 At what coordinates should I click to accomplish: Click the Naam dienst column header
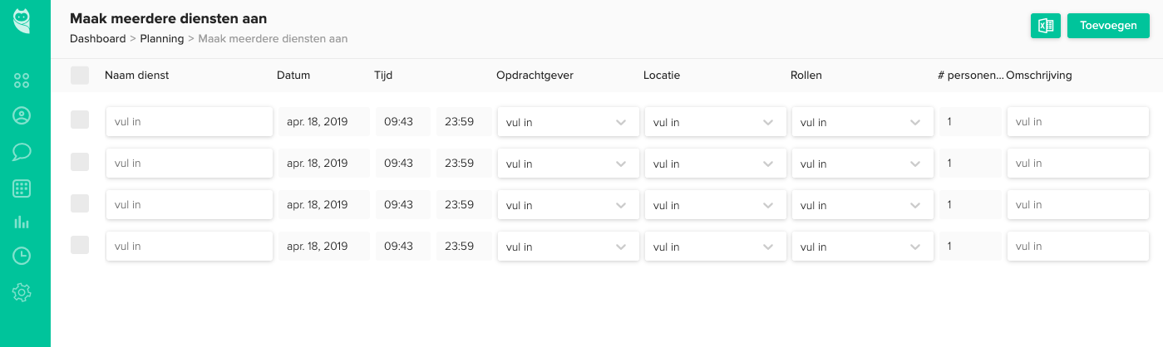point(137,76)
